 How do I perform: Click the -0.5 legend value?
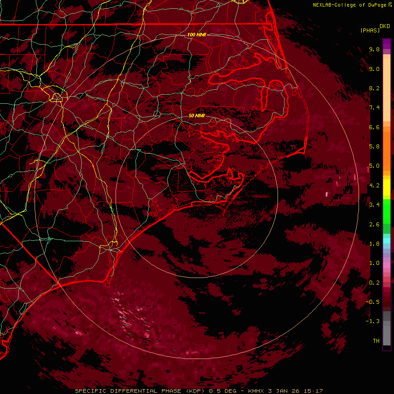(373, 302)
